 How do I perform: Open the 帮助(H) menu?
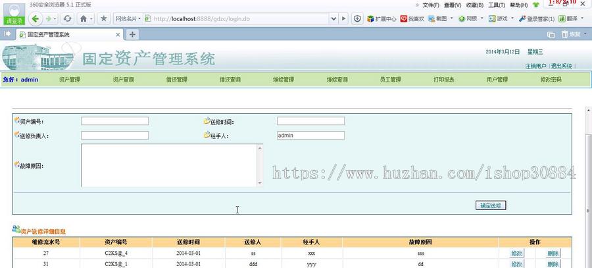point(519,5)
